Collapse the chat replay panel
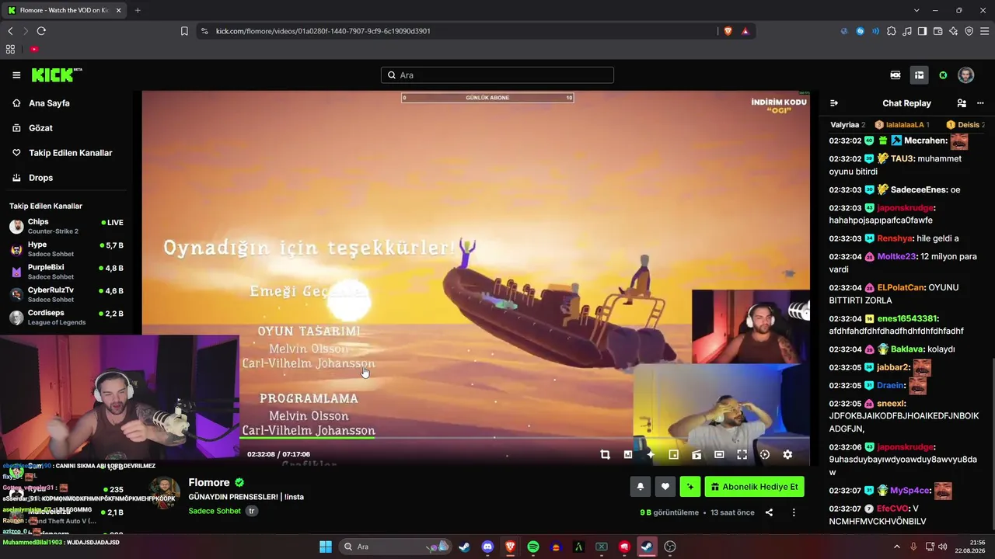Image resolution: width=995 pixels, height=559 pixels. 834,103
